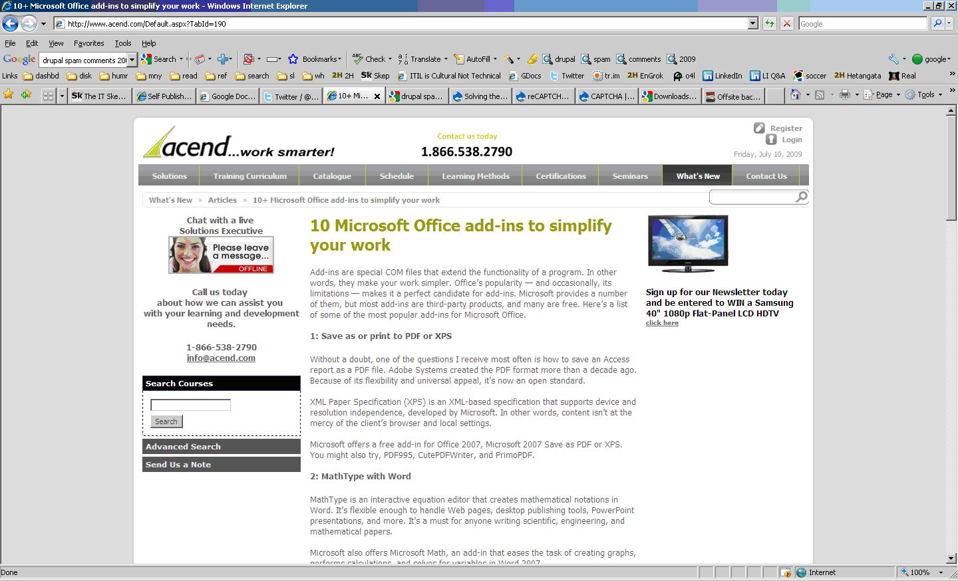This screenshot has height=581, width=958.
Task: Open 'Certifications' in site navigation
Action: [x=561, y=176]
